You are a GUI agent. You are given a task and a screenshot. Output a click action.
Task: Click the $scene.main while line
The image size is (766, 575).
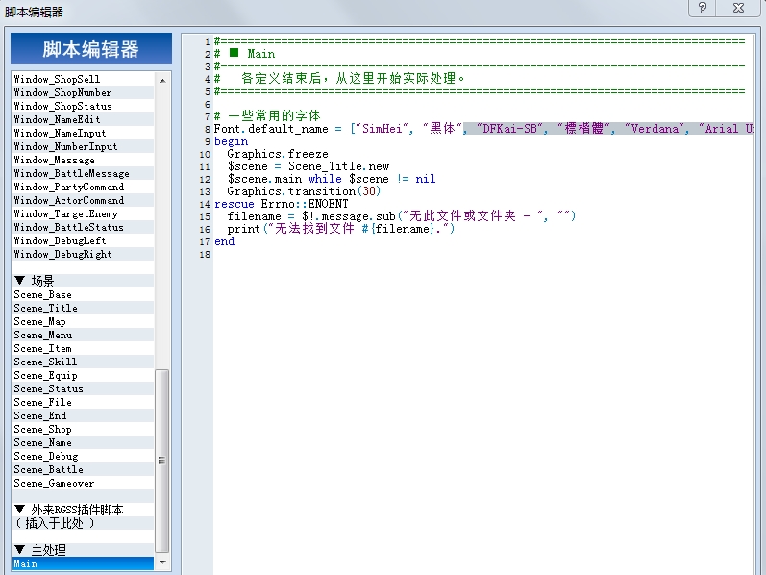pyautogui.click(x=332, y=179)
